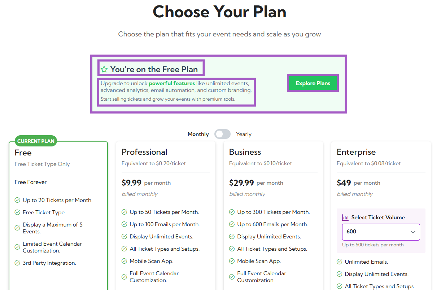Click checkmark icon beside 3rd Party Integration
The width and height of the screenshot is (441, 290).
pos(17,263)
